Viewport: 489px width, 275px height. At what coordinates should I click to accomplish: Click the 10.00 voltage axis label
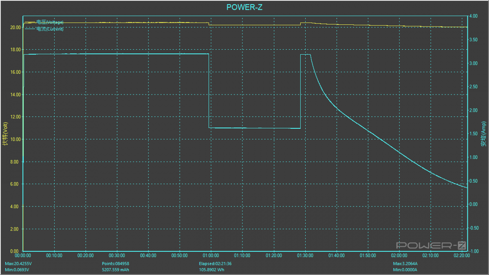pyautogui.click(x=15, y=139)
